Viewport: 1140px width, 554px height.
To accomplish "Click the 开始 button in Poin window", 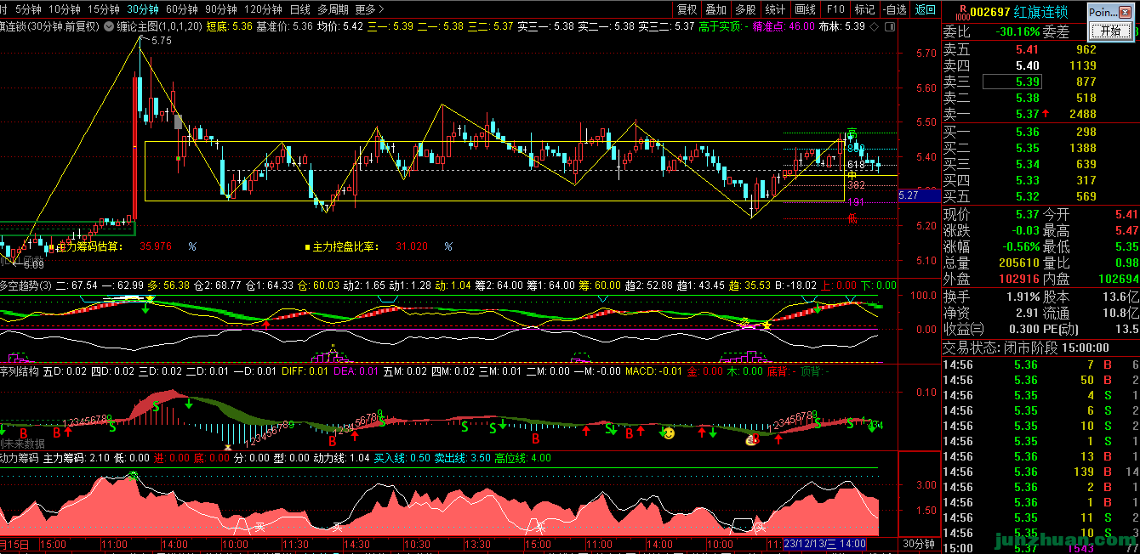I will [x=1112, y=31].
